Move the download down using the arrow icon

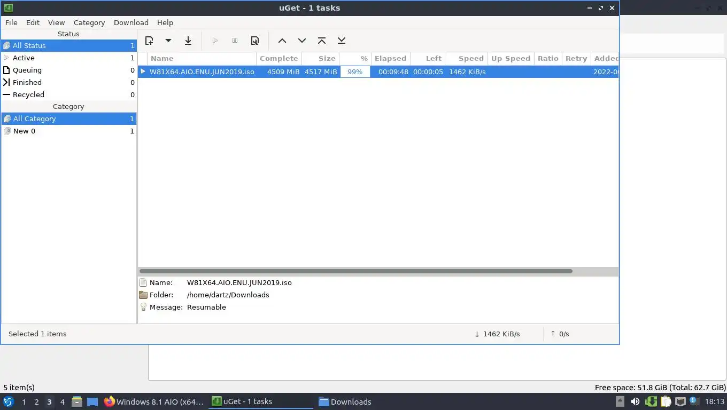click(x=302, y=41)
